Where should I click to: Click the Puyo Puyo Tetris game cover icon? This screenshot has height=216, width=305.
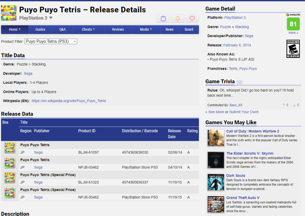click(9, 13)
